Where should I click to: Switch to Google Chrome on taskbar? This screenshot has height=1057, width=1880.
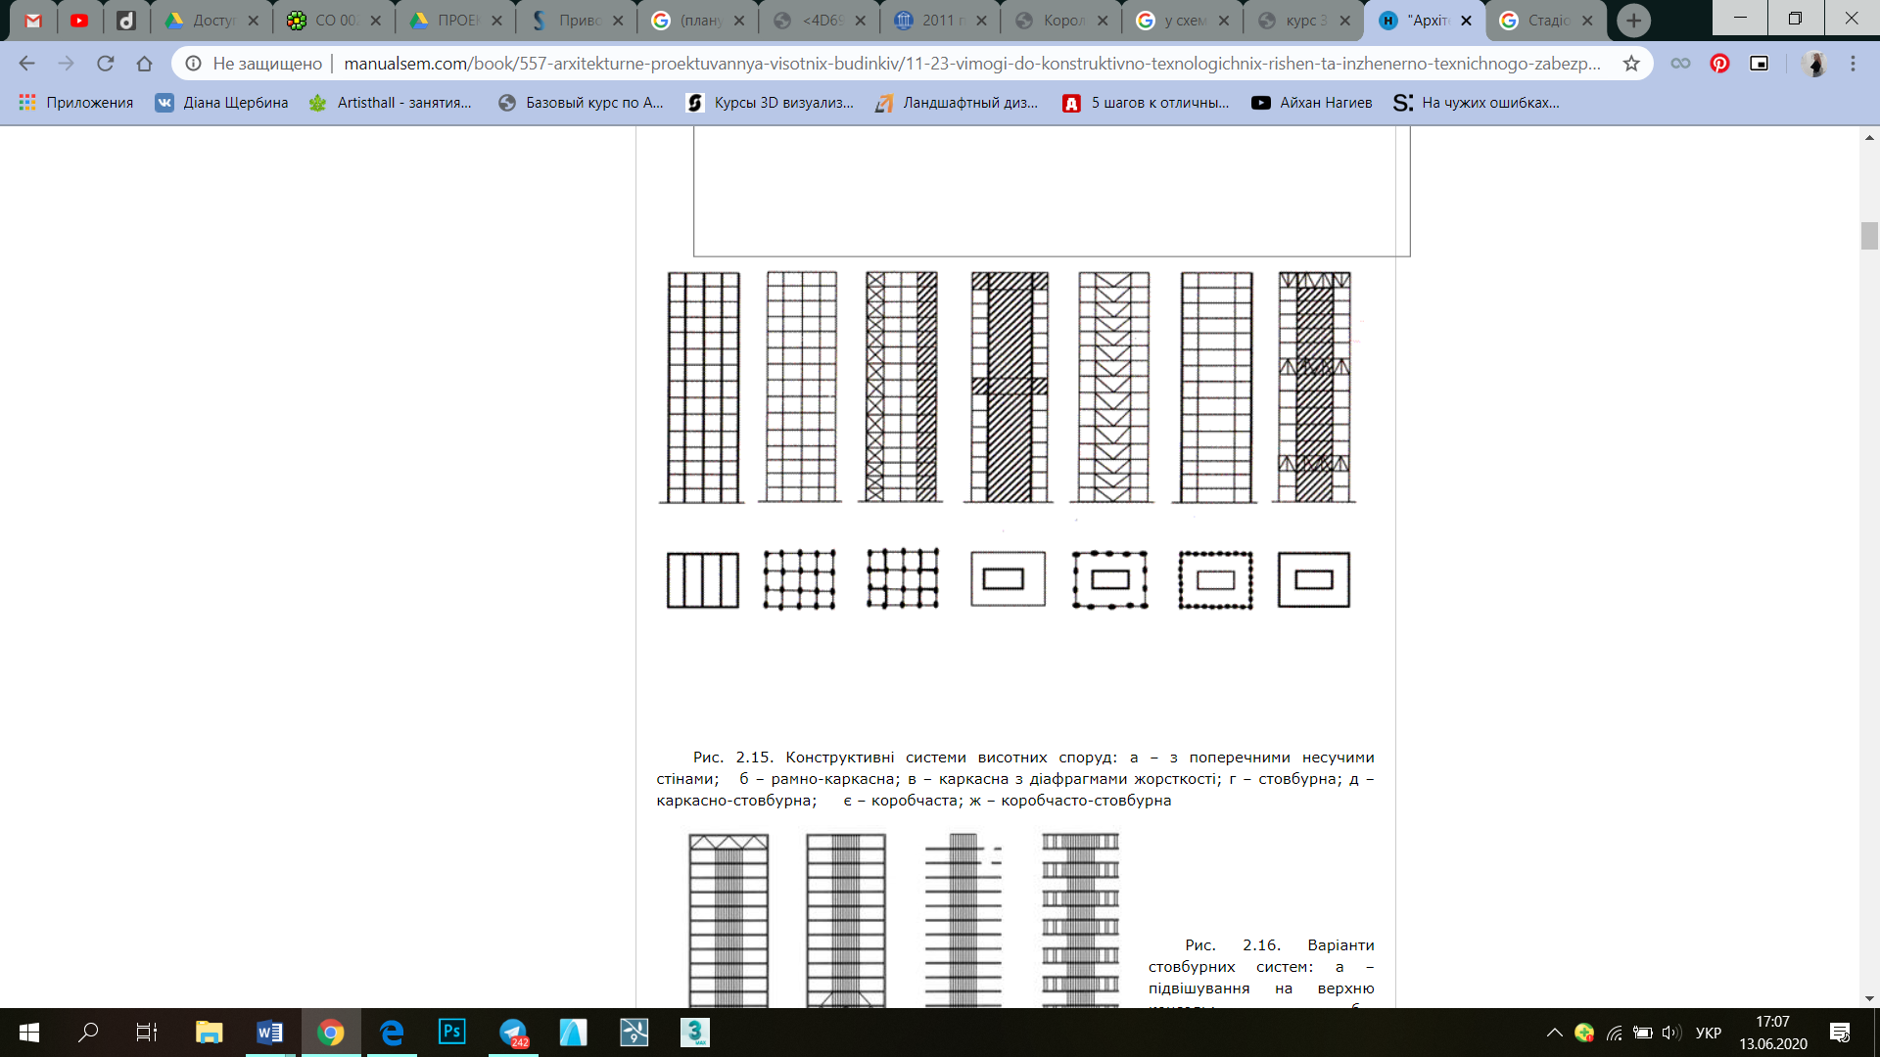coord(330,1033)
